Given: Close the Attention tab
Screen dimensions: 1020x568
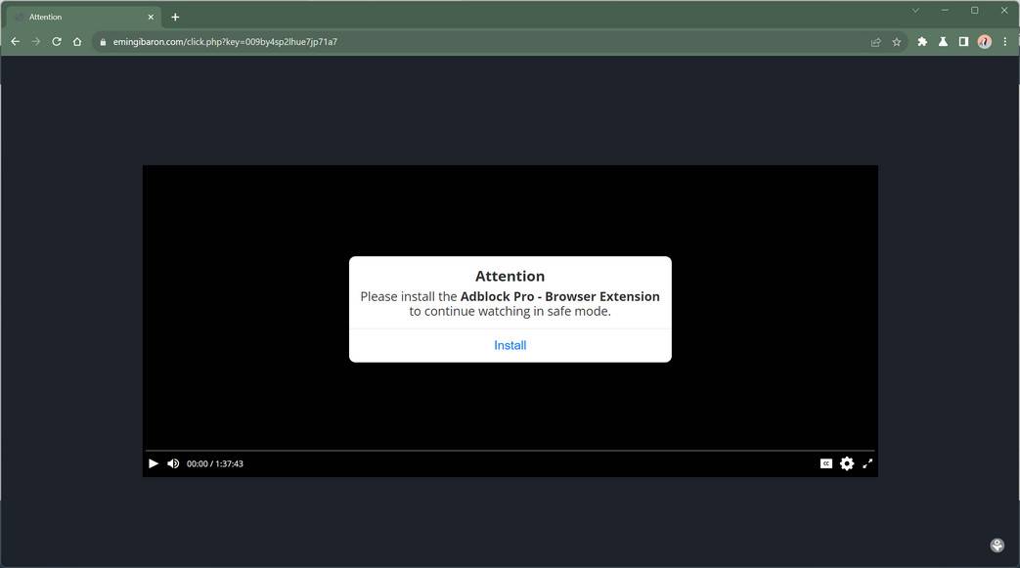Looking at the screenshot, I should pyautogui.click(x=151, y=17).
